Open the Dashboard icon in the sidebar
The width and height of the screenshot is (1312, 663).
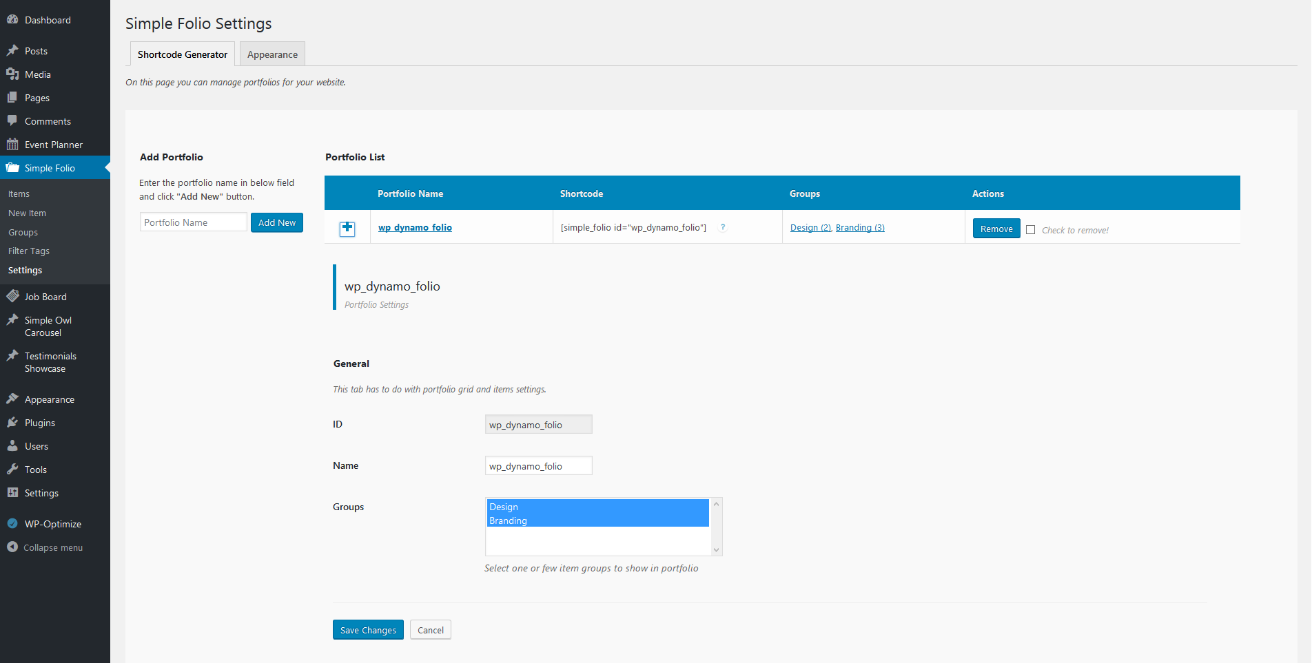coord(12,20)
